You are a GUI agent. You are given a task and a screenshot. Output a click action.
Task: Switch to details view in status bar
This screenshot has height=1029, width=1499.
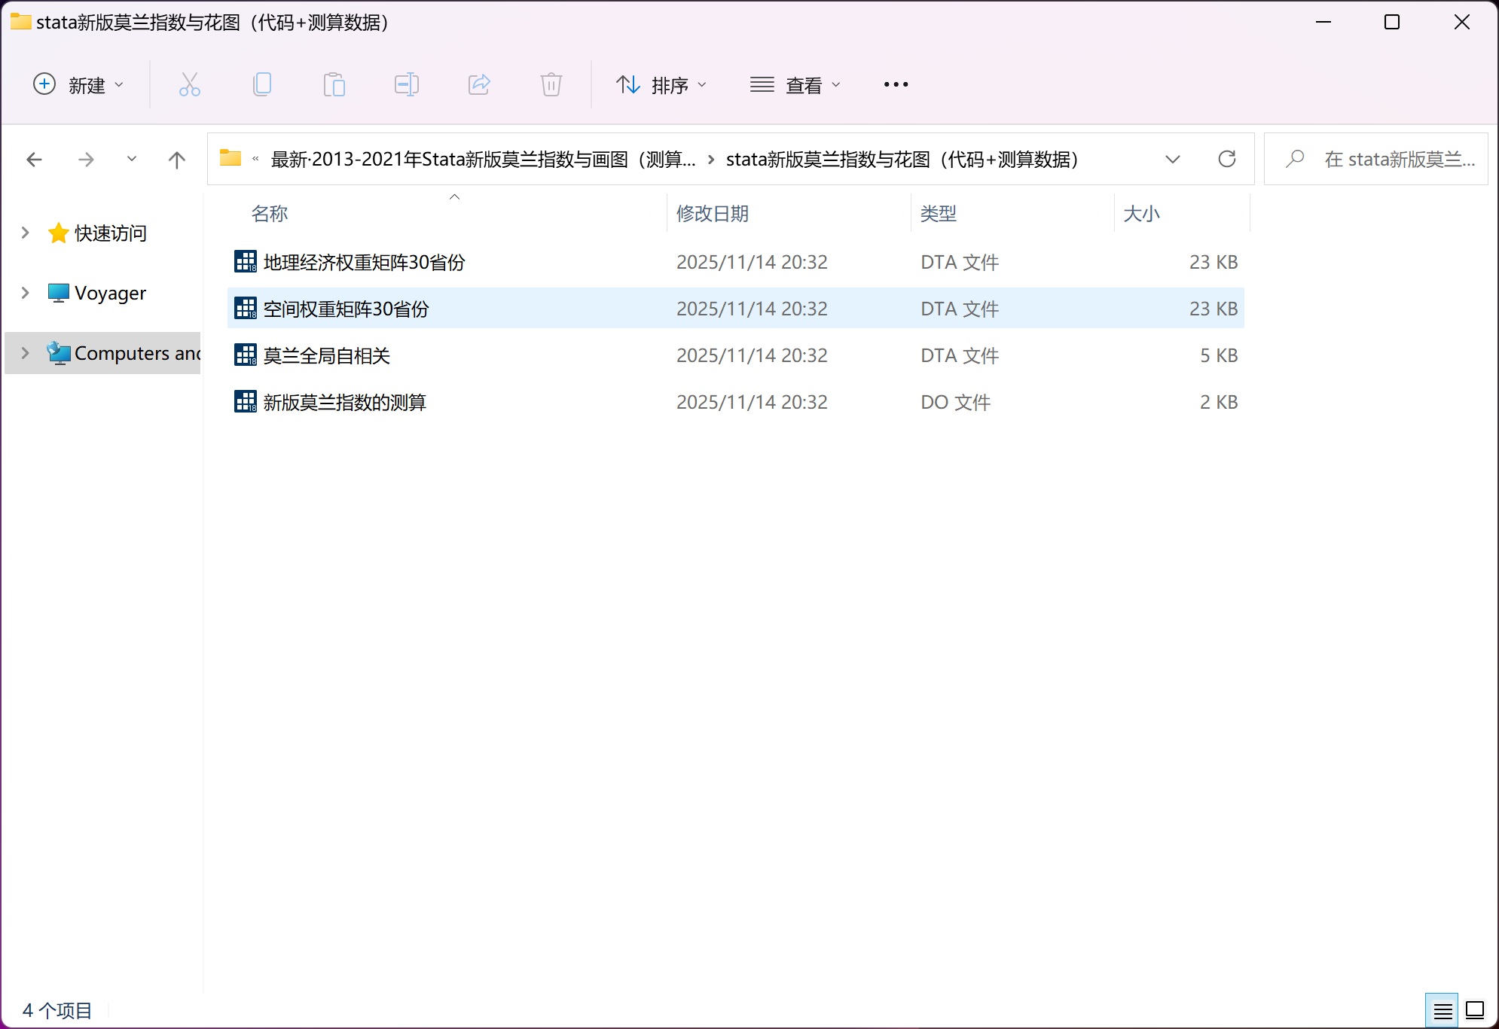1442,1010
